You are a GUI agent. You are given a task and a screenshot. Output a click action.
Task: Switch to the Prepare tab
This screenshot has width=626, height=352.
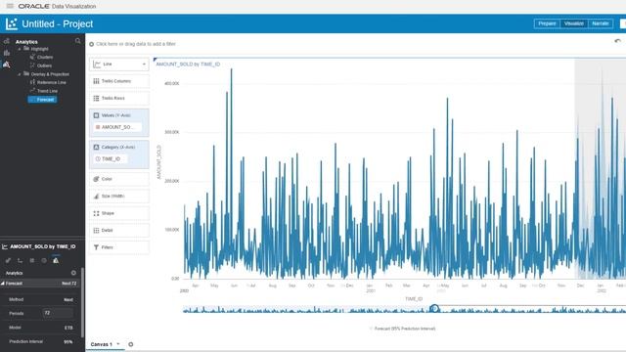547,23
